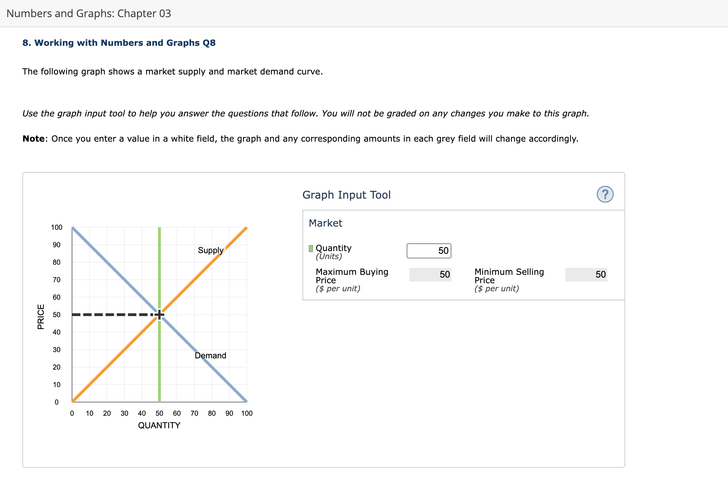Click the Market section heading

pyautogui.click(x=325, y=223)
